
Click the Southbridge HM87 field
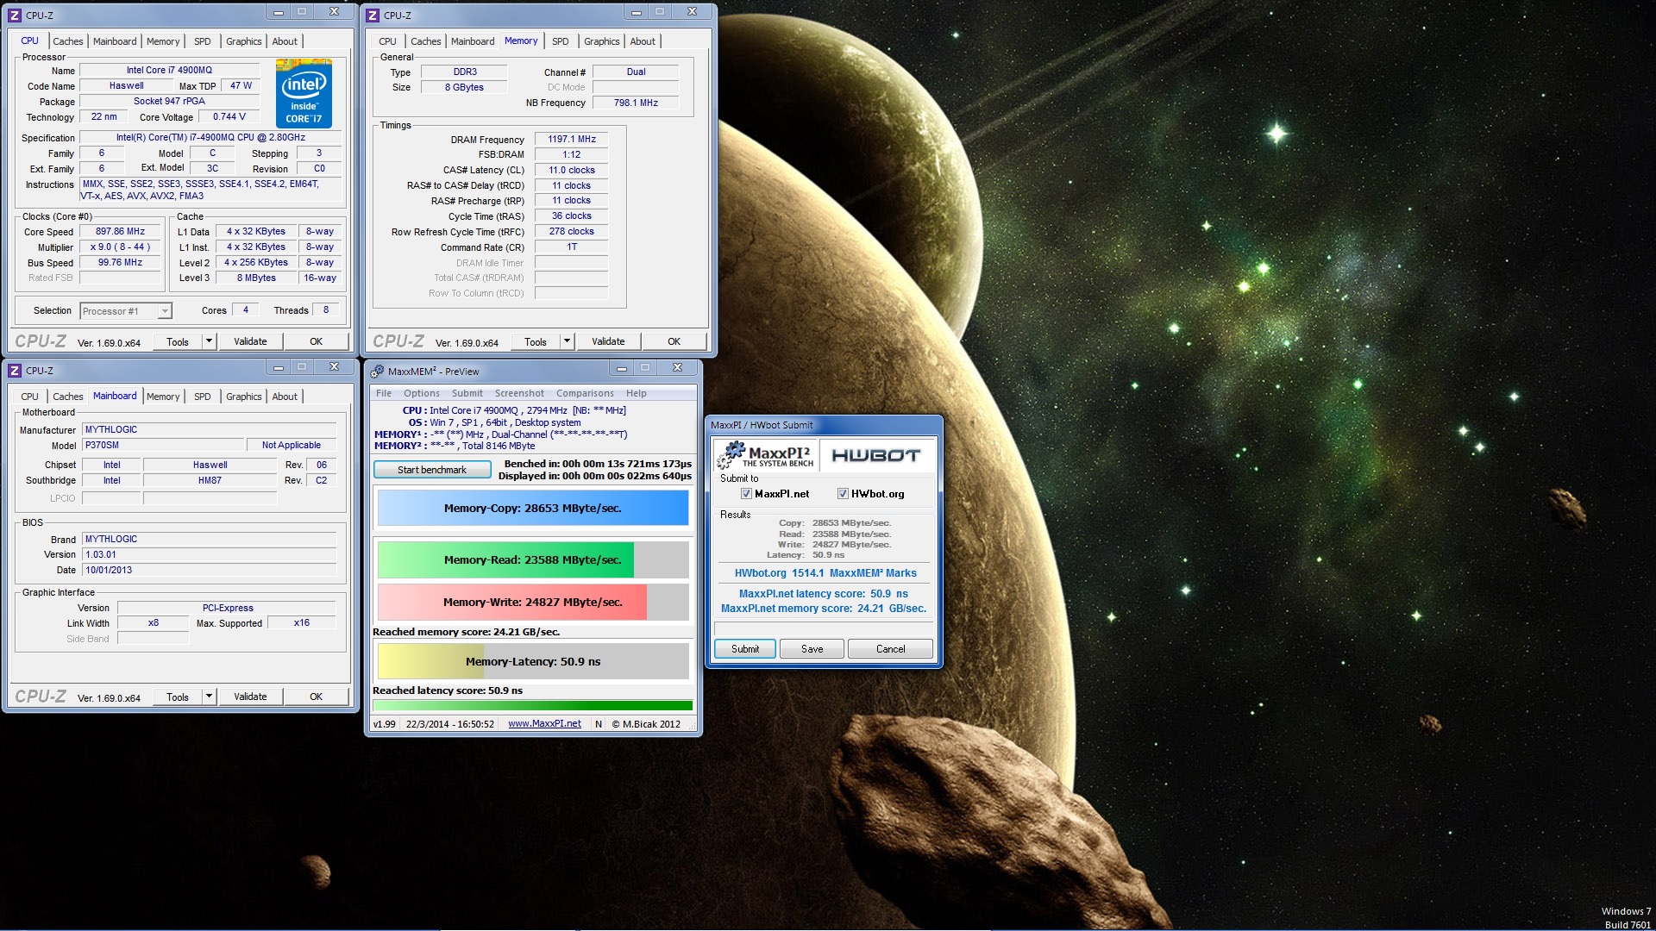pyautogui.click(x=210, y=480)
